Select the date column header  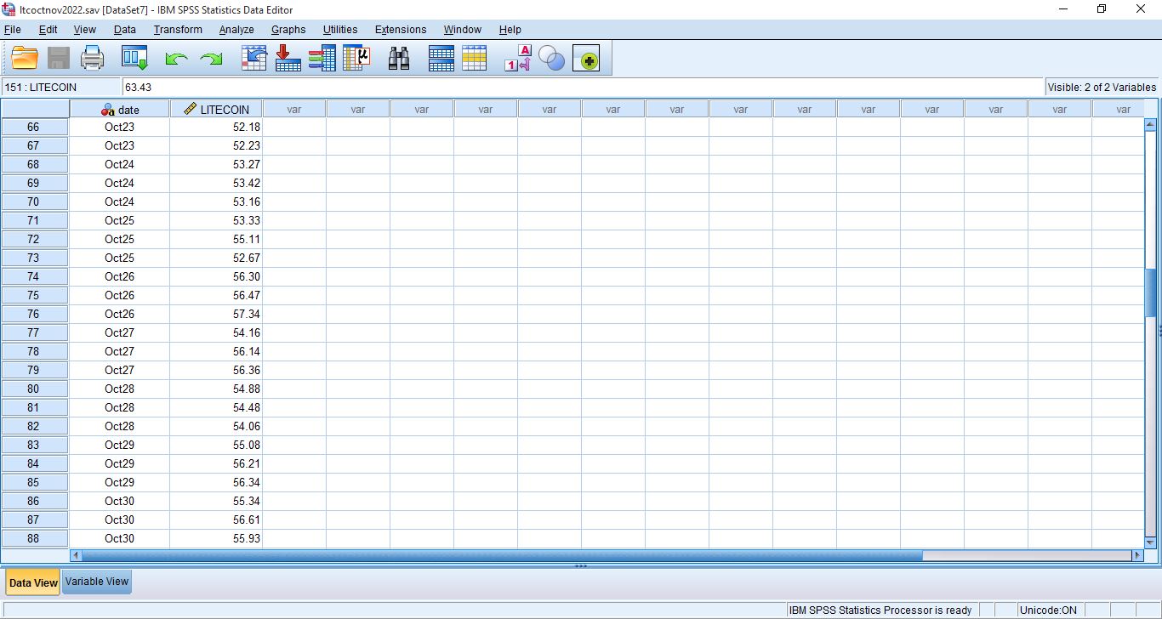[x=120, y=109]
